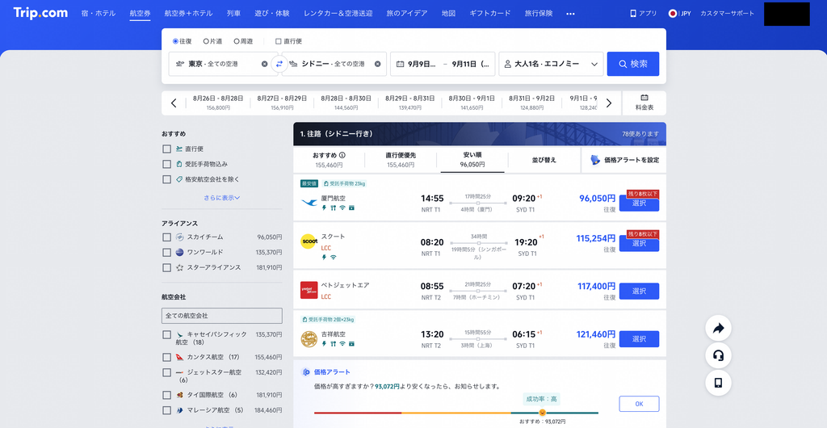This screenshot has width=827, height=428.
Task: Select the ベトジェットエア 117,400円 flight
Action: [639, 291]
